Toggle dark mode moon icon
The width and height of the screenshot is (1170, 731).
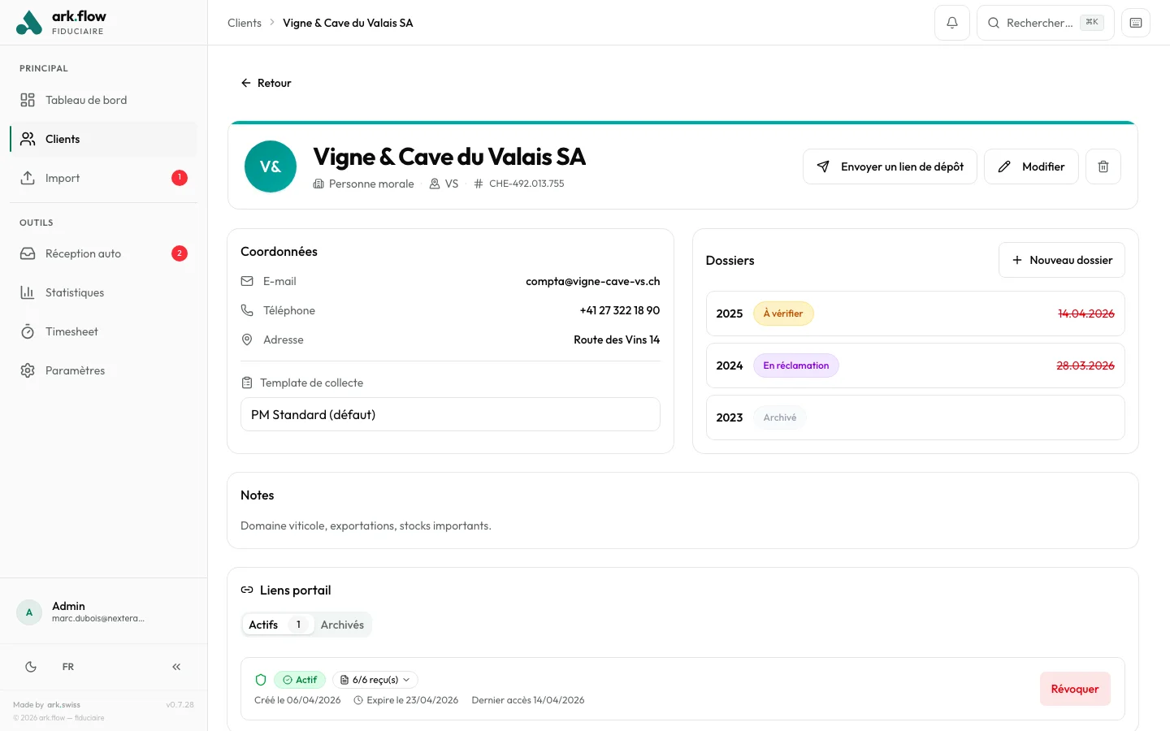coord(31,667)
